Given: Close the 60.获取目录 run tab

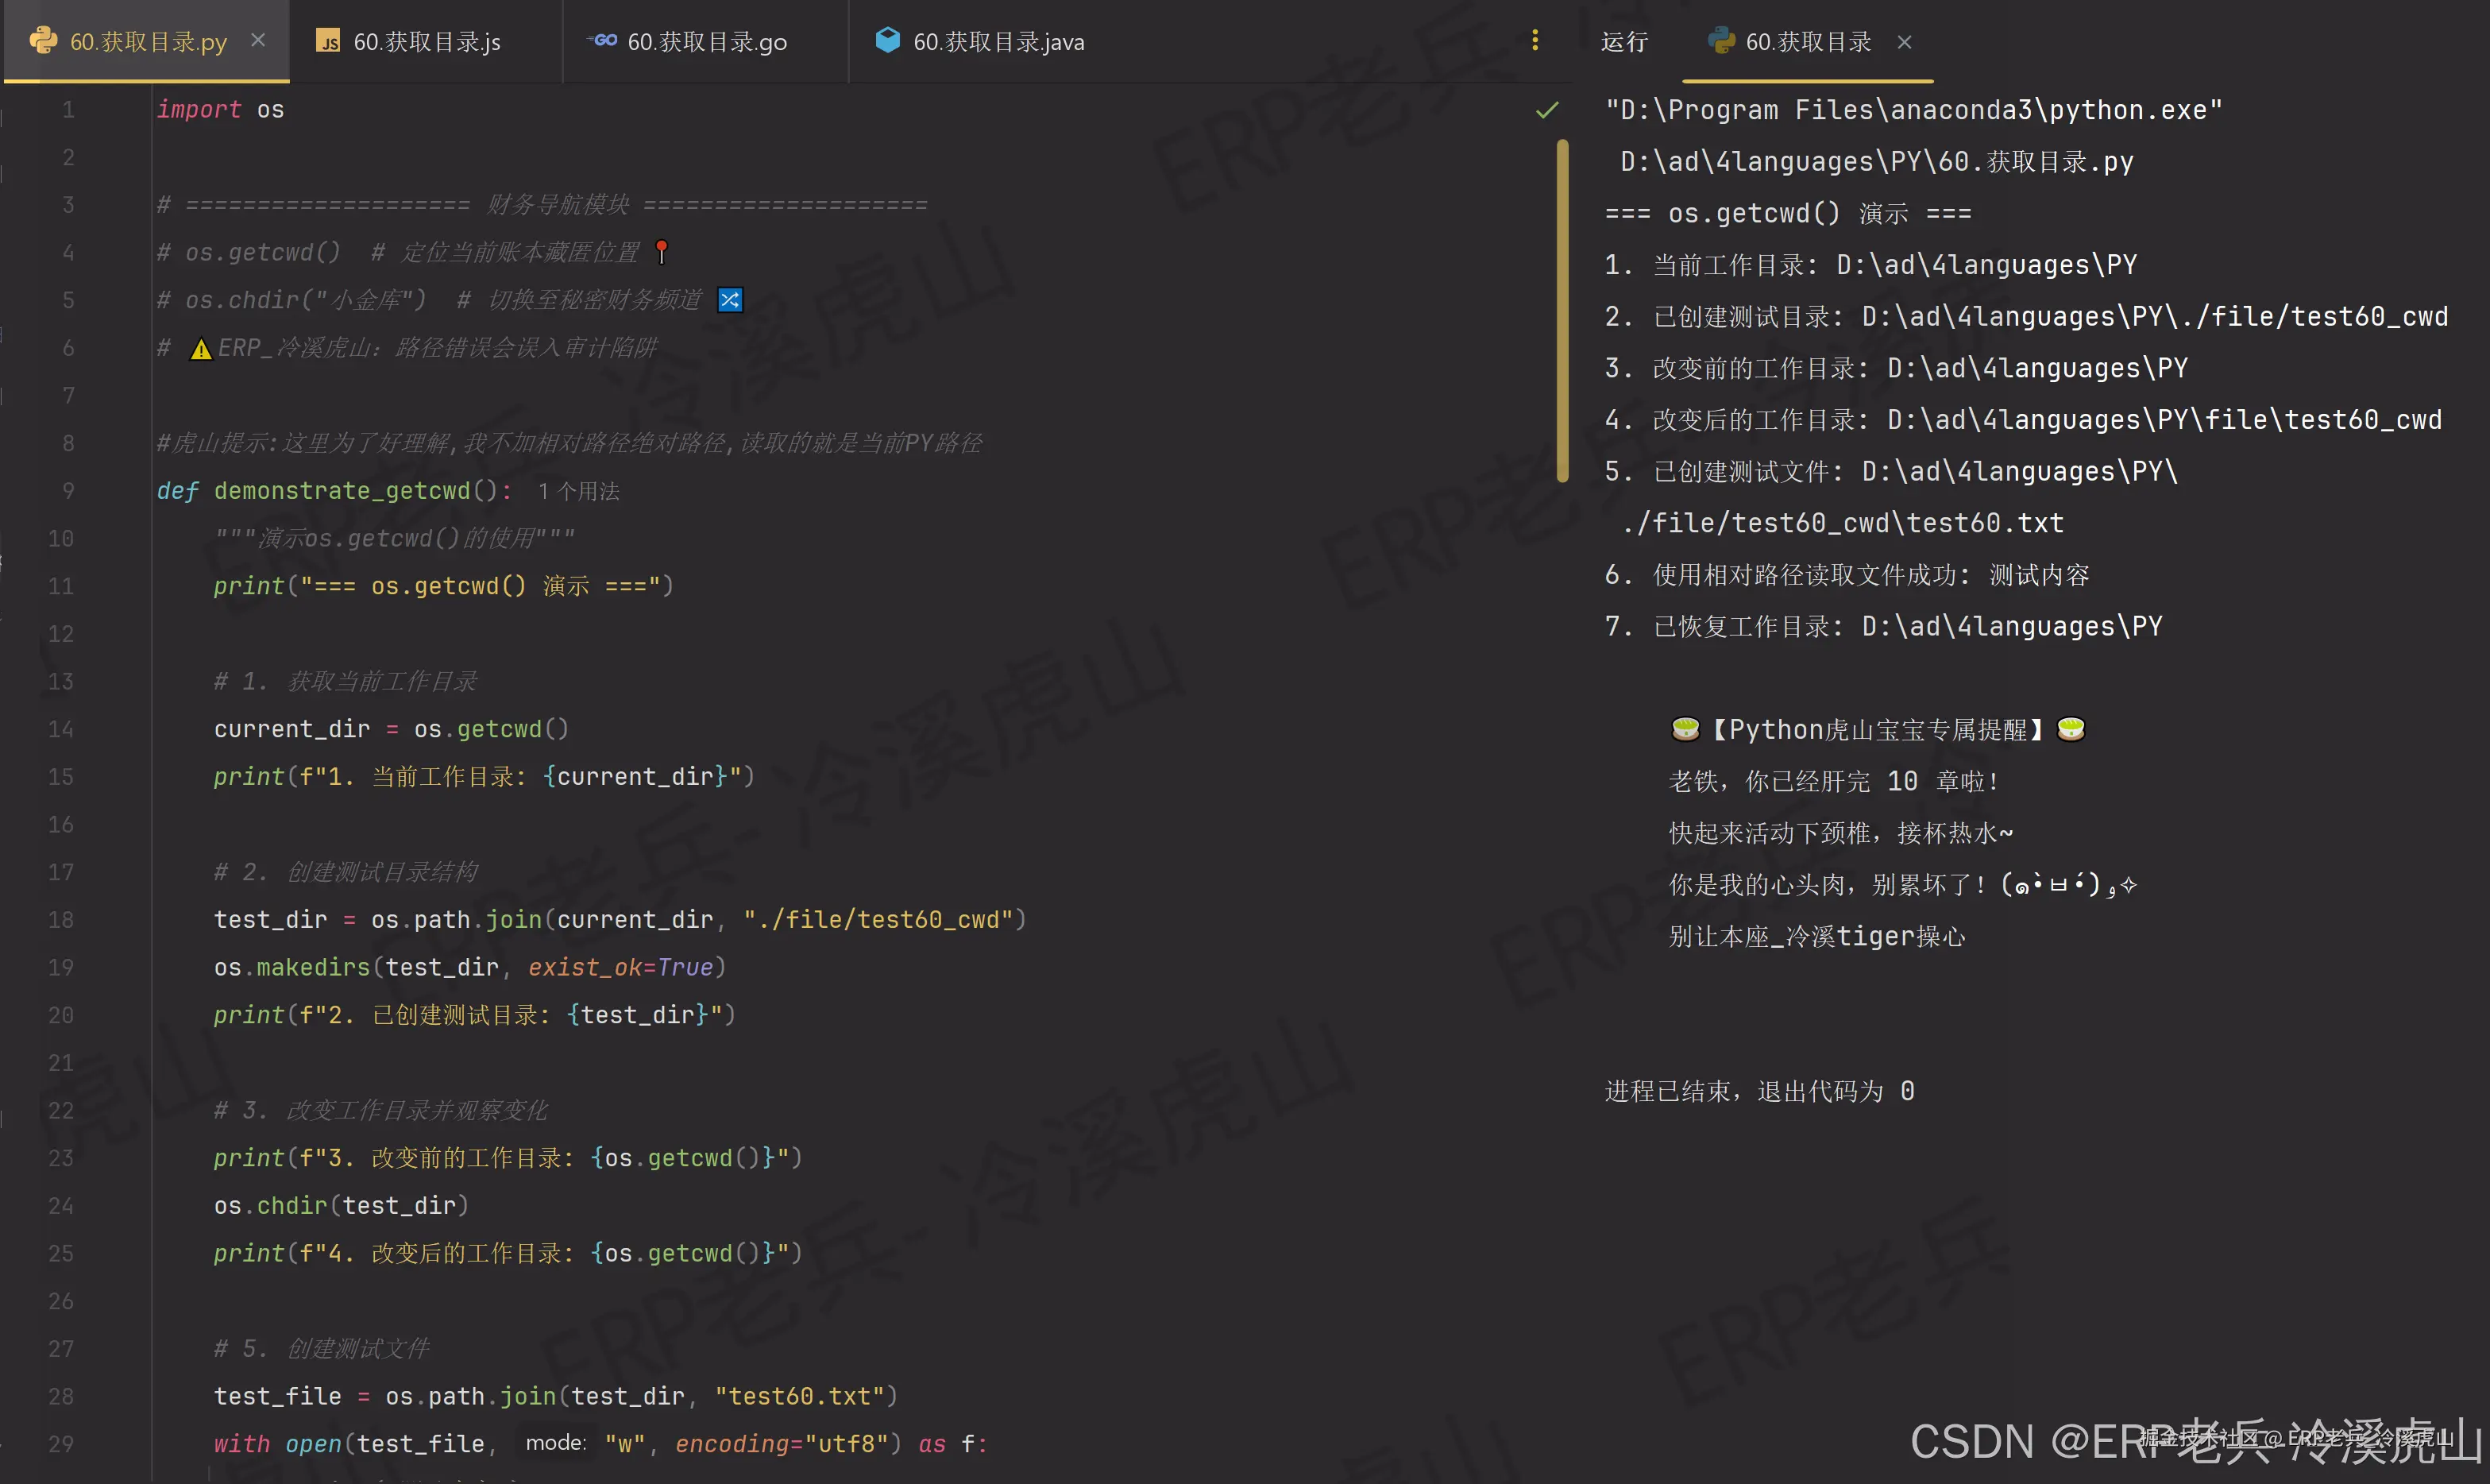Looking at the screenshot, I should [x=1905, y=42].
